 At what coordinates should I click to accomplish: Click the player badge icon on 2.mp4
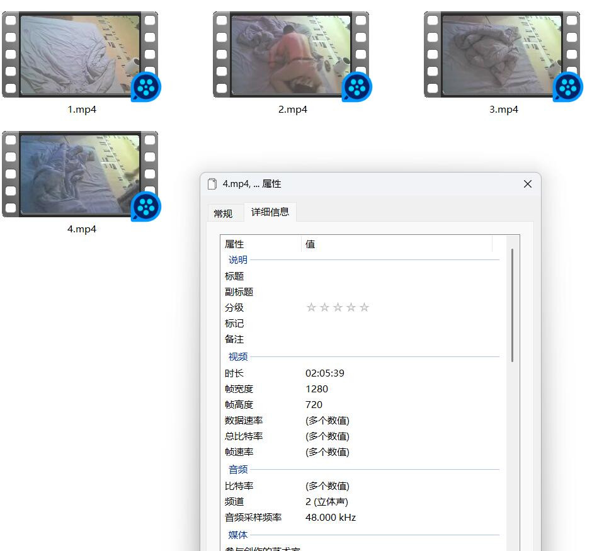click(x=357, y=87)
